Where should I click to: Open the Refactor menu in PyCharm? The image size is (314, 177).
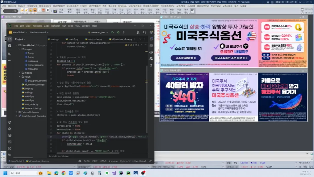coord(56,26)
